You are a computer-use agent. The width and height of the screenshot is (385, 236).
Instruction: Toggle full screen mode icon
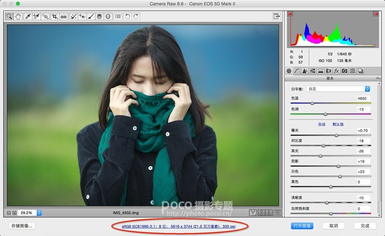[277, 16]
